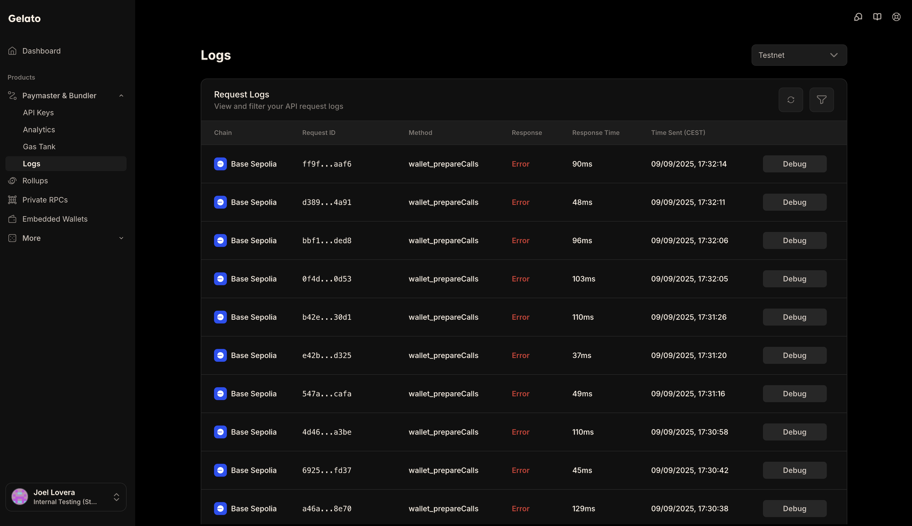Click the More grid icon

click(12, 238)
